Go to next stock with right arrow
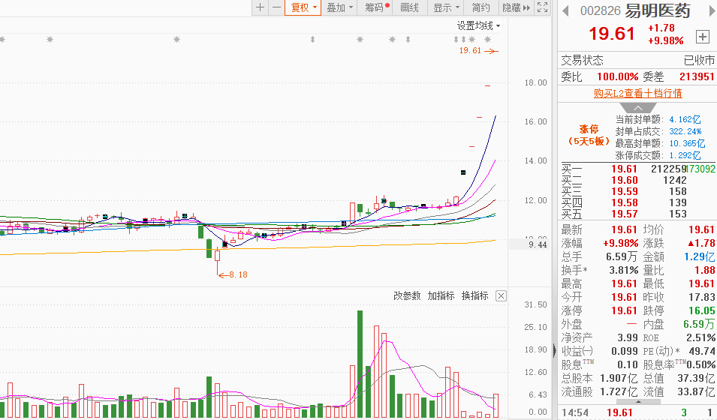 [x=712, y=10]
